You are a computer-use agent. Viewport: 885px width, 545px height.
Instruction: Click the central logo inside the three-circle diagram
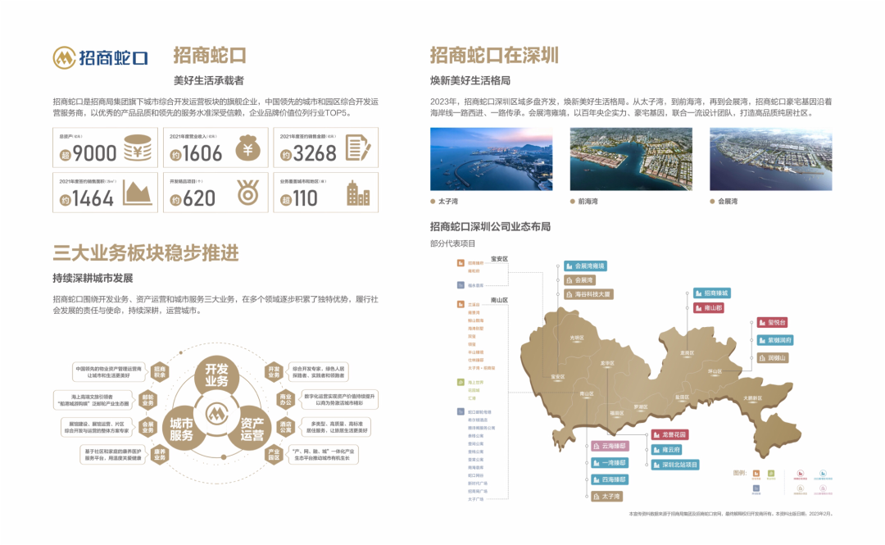click(x=216, y=415)
